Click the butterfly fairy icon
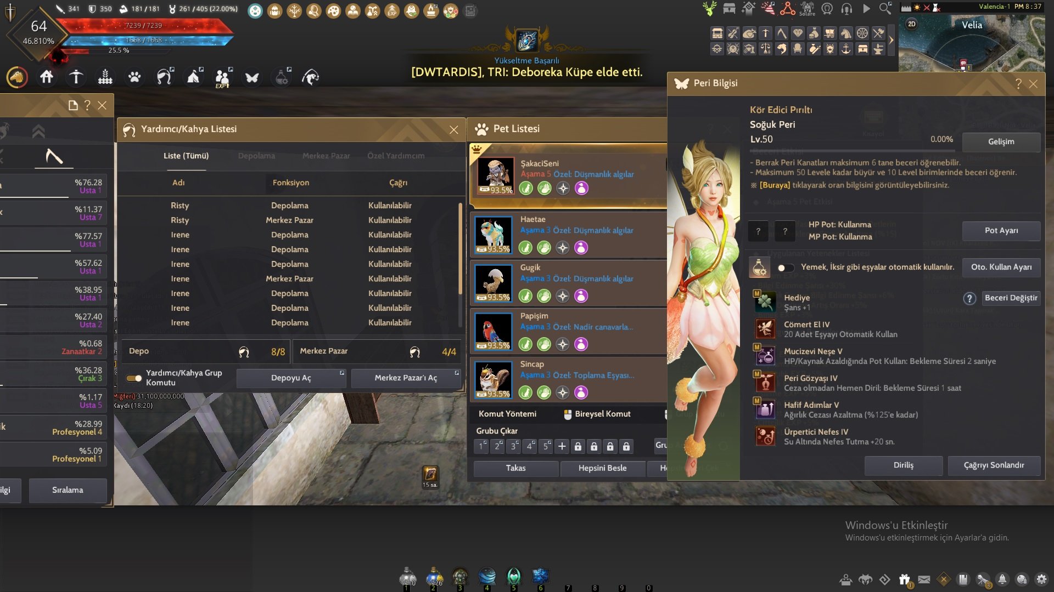Screen dimensions: 1054x592 click(x=252, y=77)
